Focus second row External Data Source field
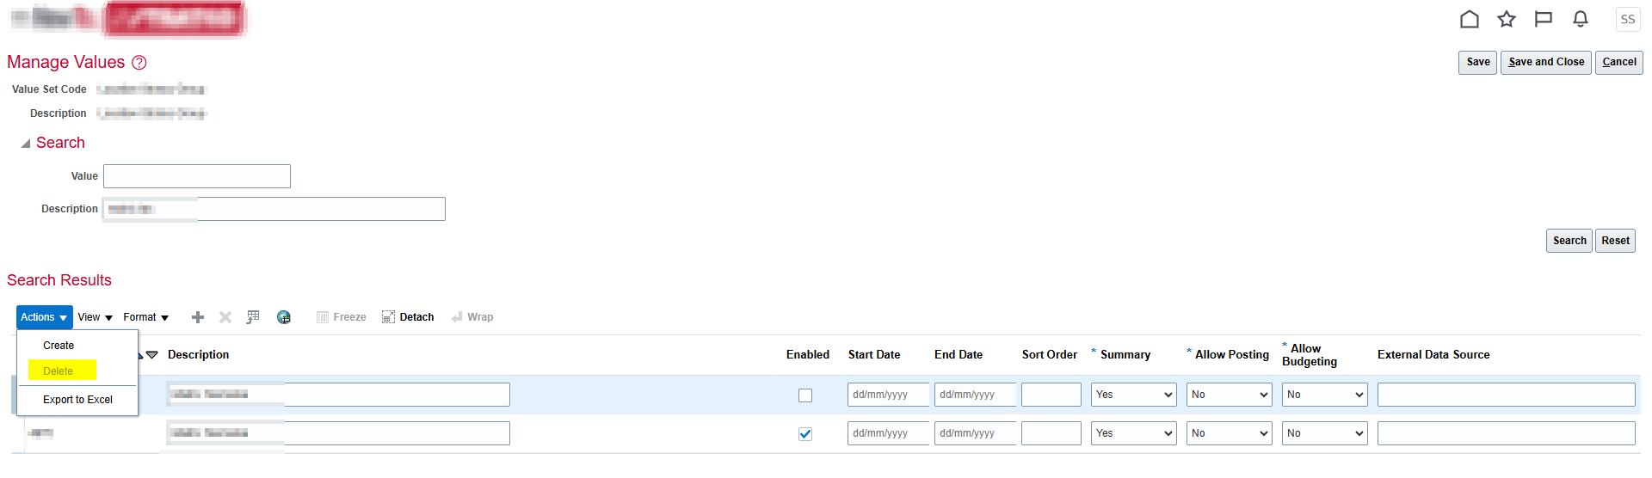The height and width of the screenshot is (478, 1652). pos(1507,433)
